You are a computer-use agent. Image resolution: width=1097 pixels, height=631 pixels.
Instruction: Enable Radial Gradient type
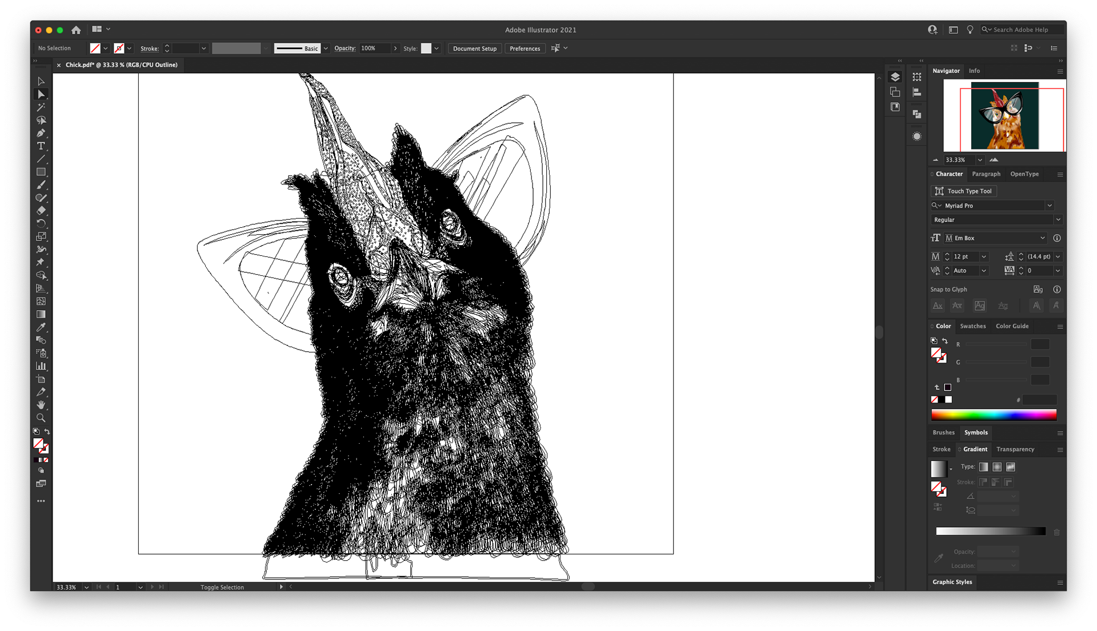click(x=997, y=467)
